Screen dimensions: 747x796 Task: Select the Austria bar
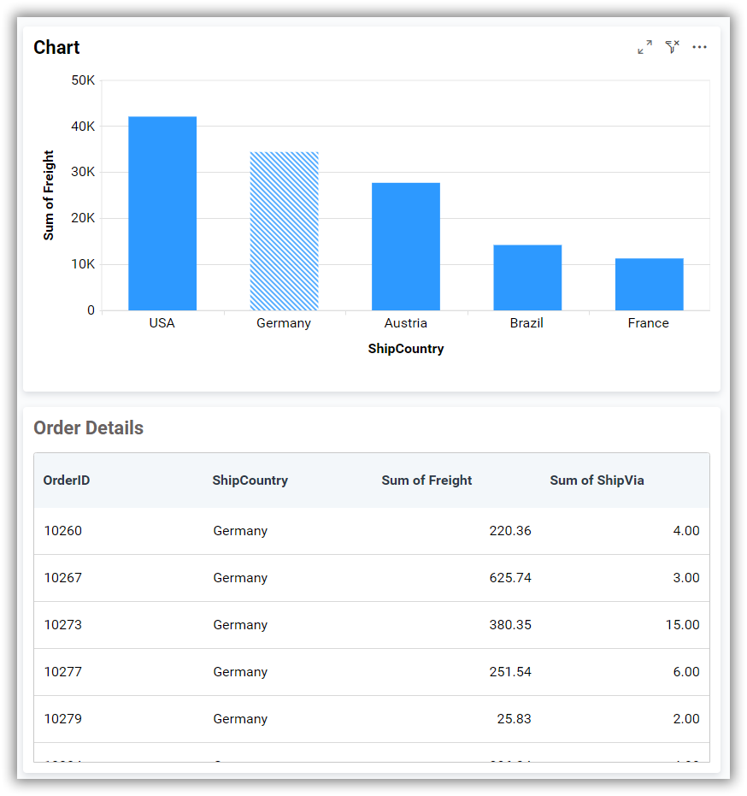405,244
